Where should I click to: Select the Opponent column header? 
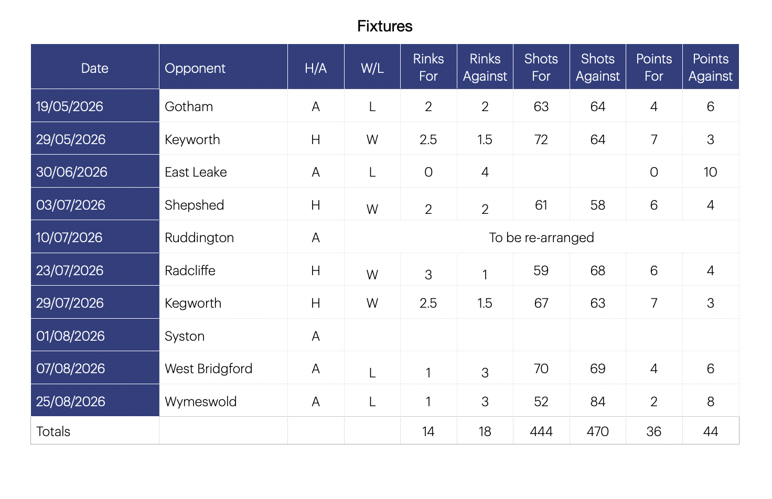pos(223,68)
